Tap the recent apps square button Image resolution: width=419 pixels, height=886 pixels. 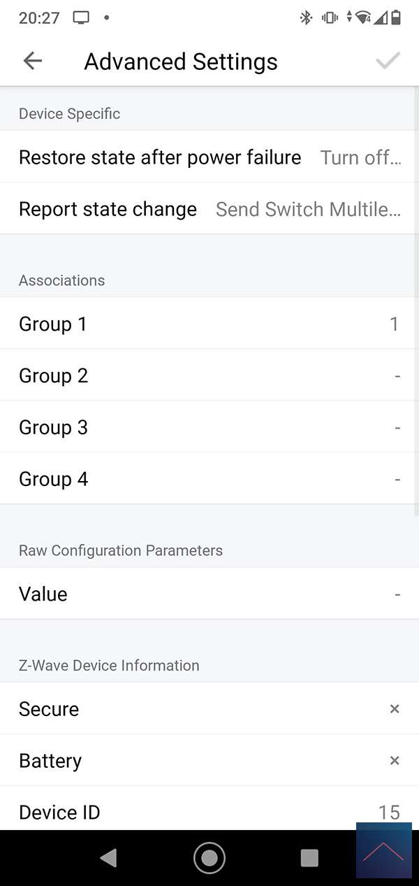click(309, 858)
